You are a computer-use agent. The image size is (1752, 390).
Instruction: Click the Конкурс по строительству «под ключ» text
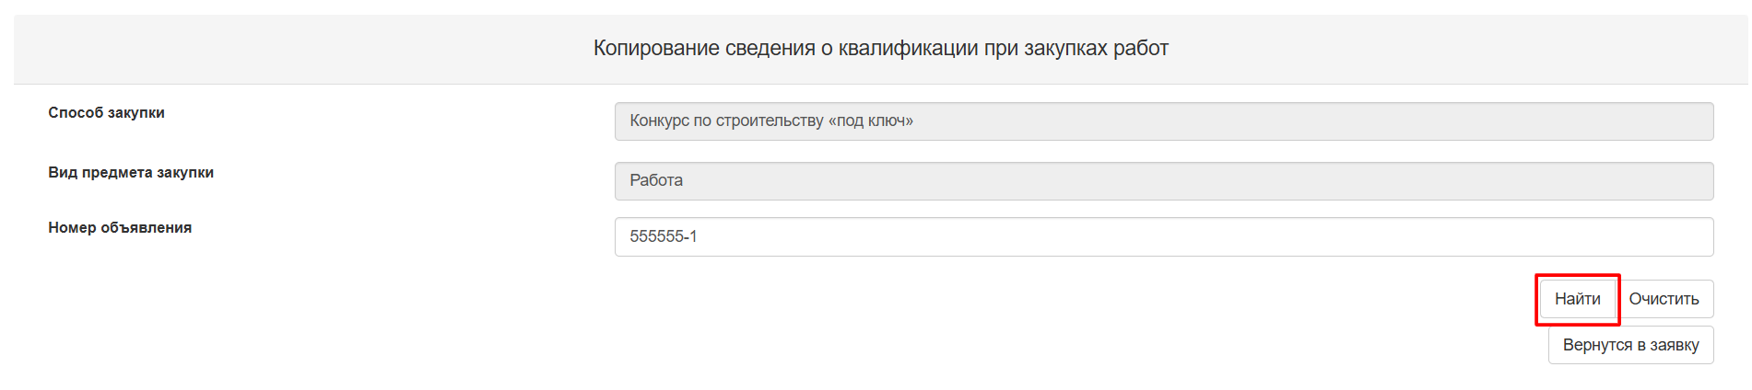point(771,120)
